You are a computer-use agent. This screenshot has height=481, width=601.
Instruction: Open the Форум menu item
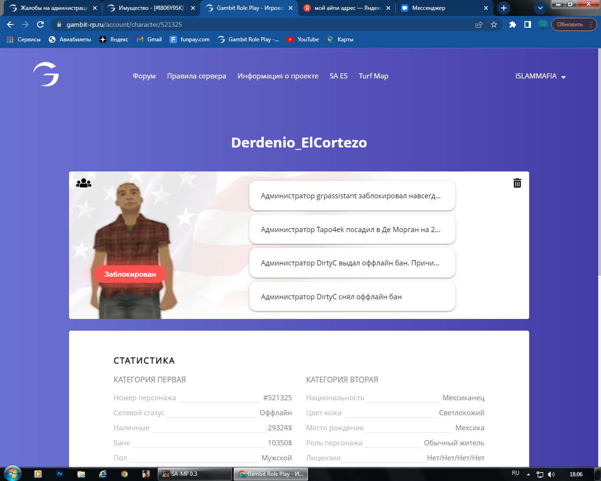pyautogui.click(x=144, y=76)
